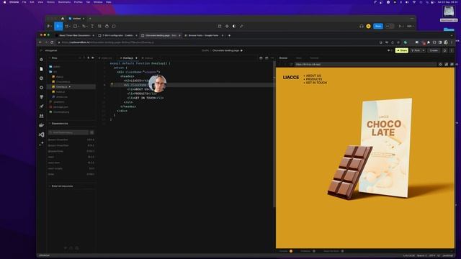Click the new file icon in Files header

click(x=88, y=58)
